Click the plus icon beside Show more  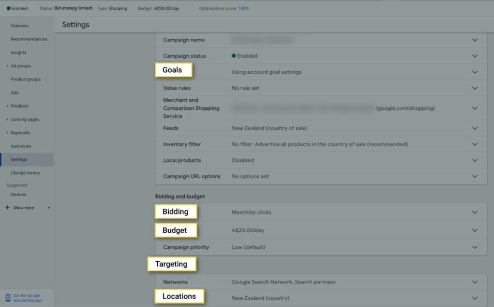tap(7, 208)
